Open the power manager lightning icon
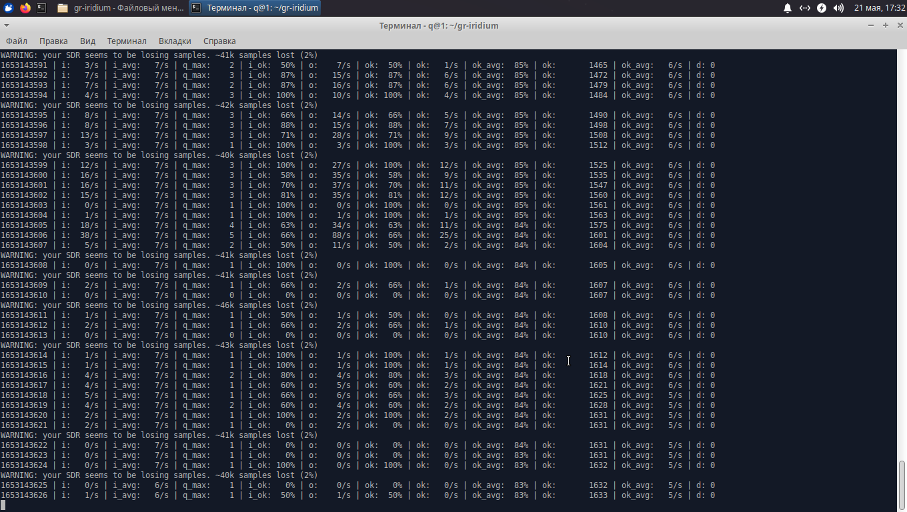This screenshot has height=512, width=907. pyautogui.click(x=822, y=8)
